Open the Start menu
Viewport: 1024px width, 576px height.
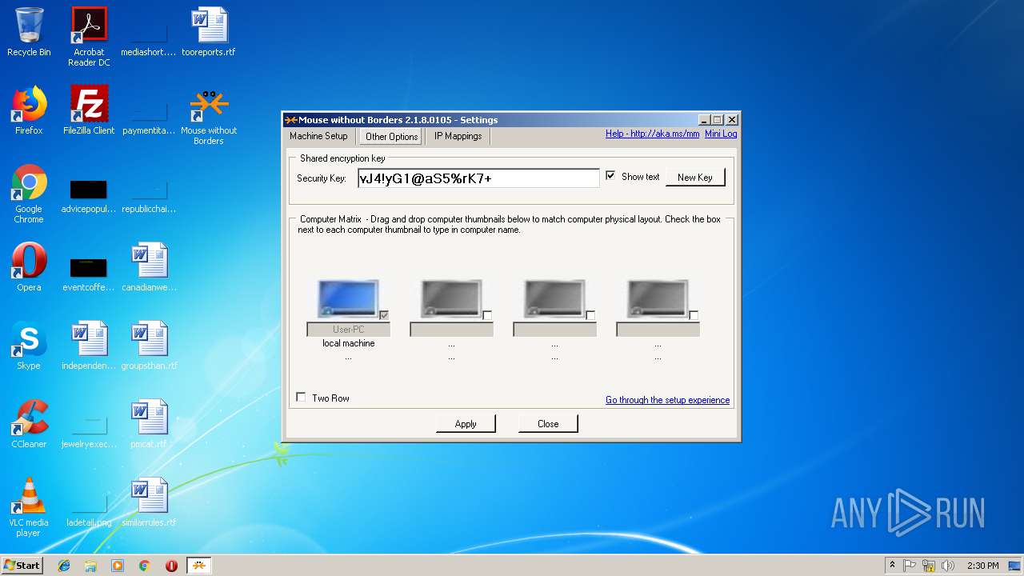[x=22, y=566]
